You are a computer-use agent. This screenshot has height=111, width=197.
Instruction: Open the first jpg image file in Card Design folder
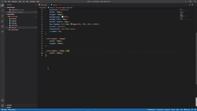pos(14,19)
